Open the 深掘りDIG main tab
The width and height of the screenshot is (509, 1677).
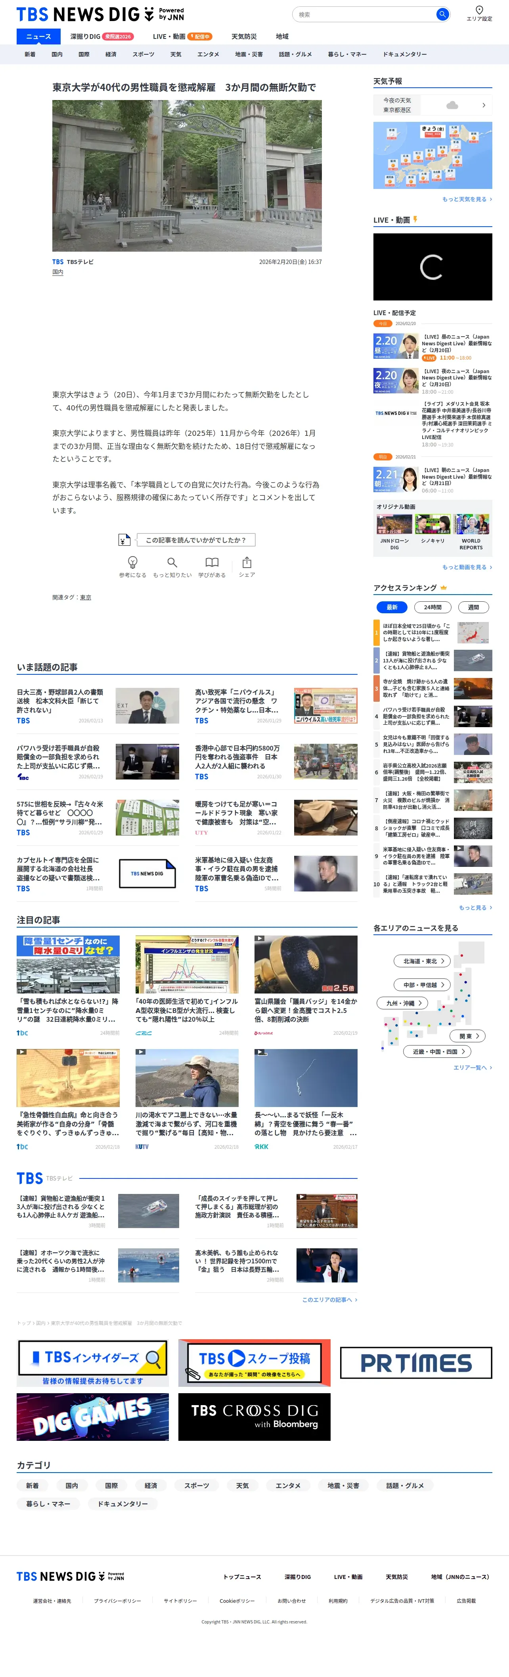coord(101,37)
